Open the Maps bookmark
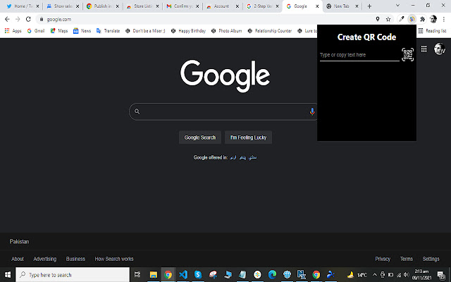The height and width of the screenshot is (282, 451). click(x=59, y=31)
